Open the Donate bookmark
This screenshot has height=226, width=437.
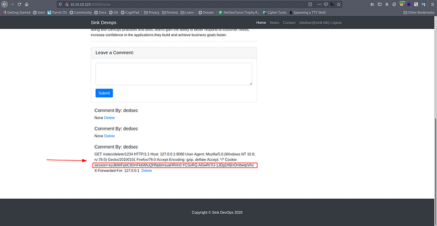(x=206, y=12)
